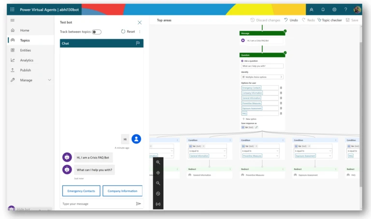Reset the test bot conversation

coord(128,32)
